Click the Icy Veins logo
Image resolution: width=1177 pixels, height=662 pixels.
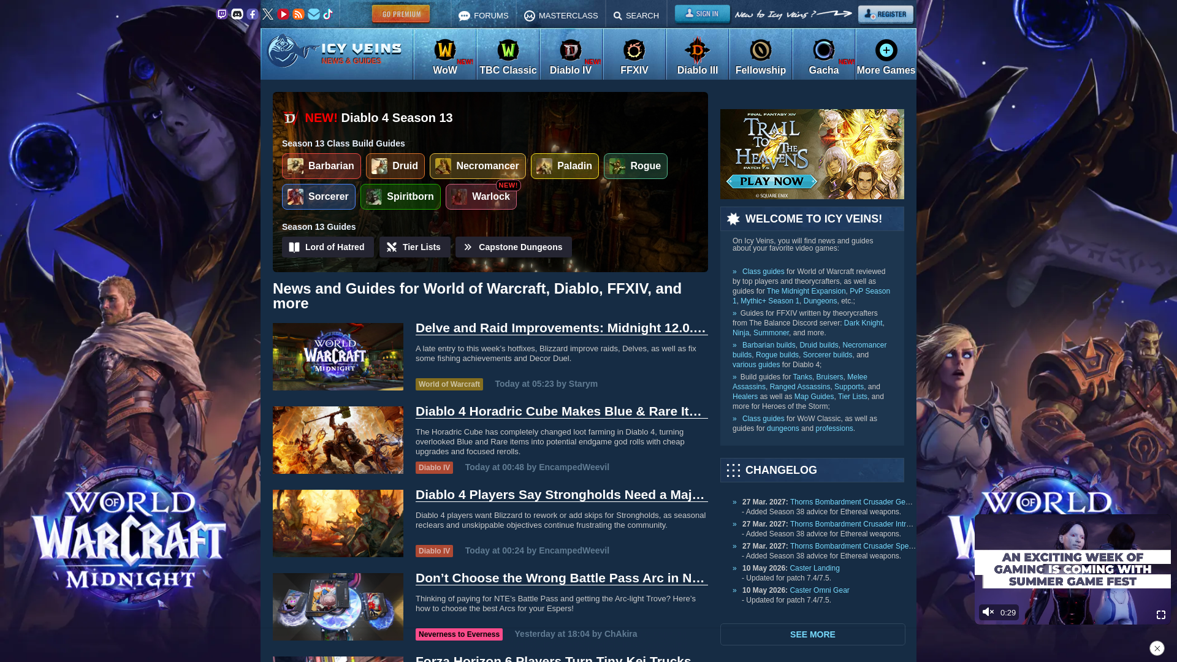pyautogui.click(x=335, y=51)
